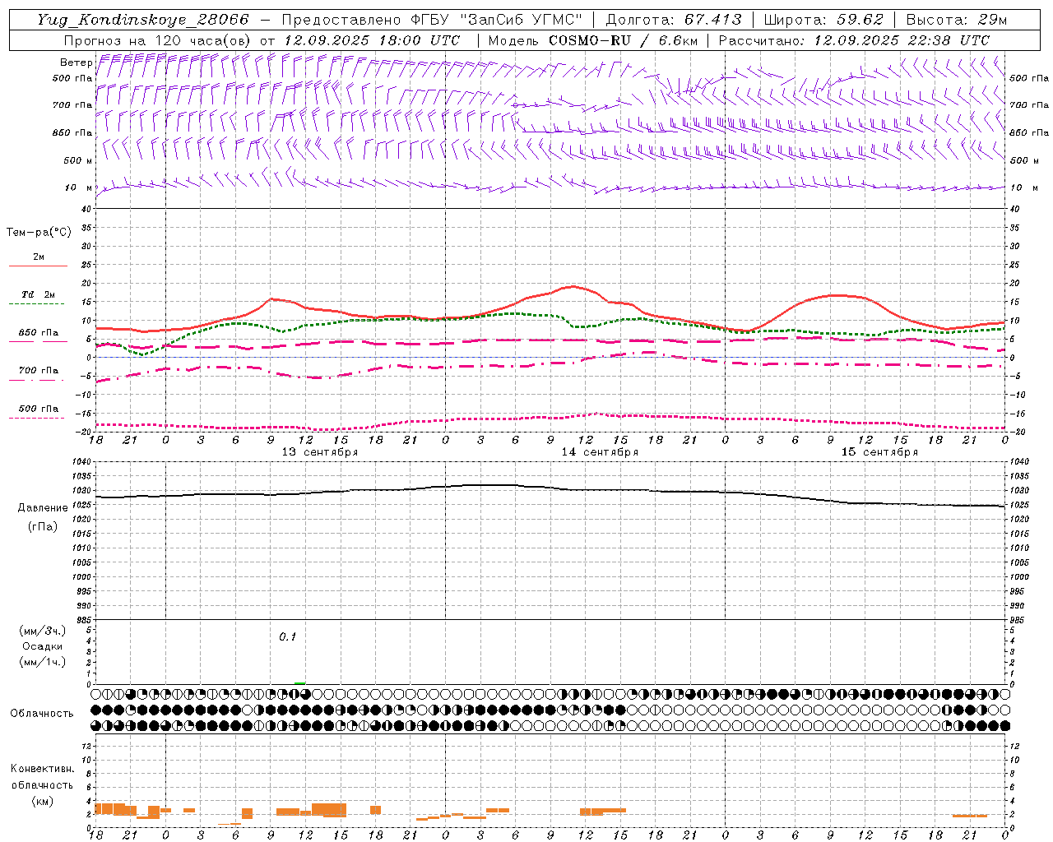Click the 14 сентября date label

click(600, 452)
